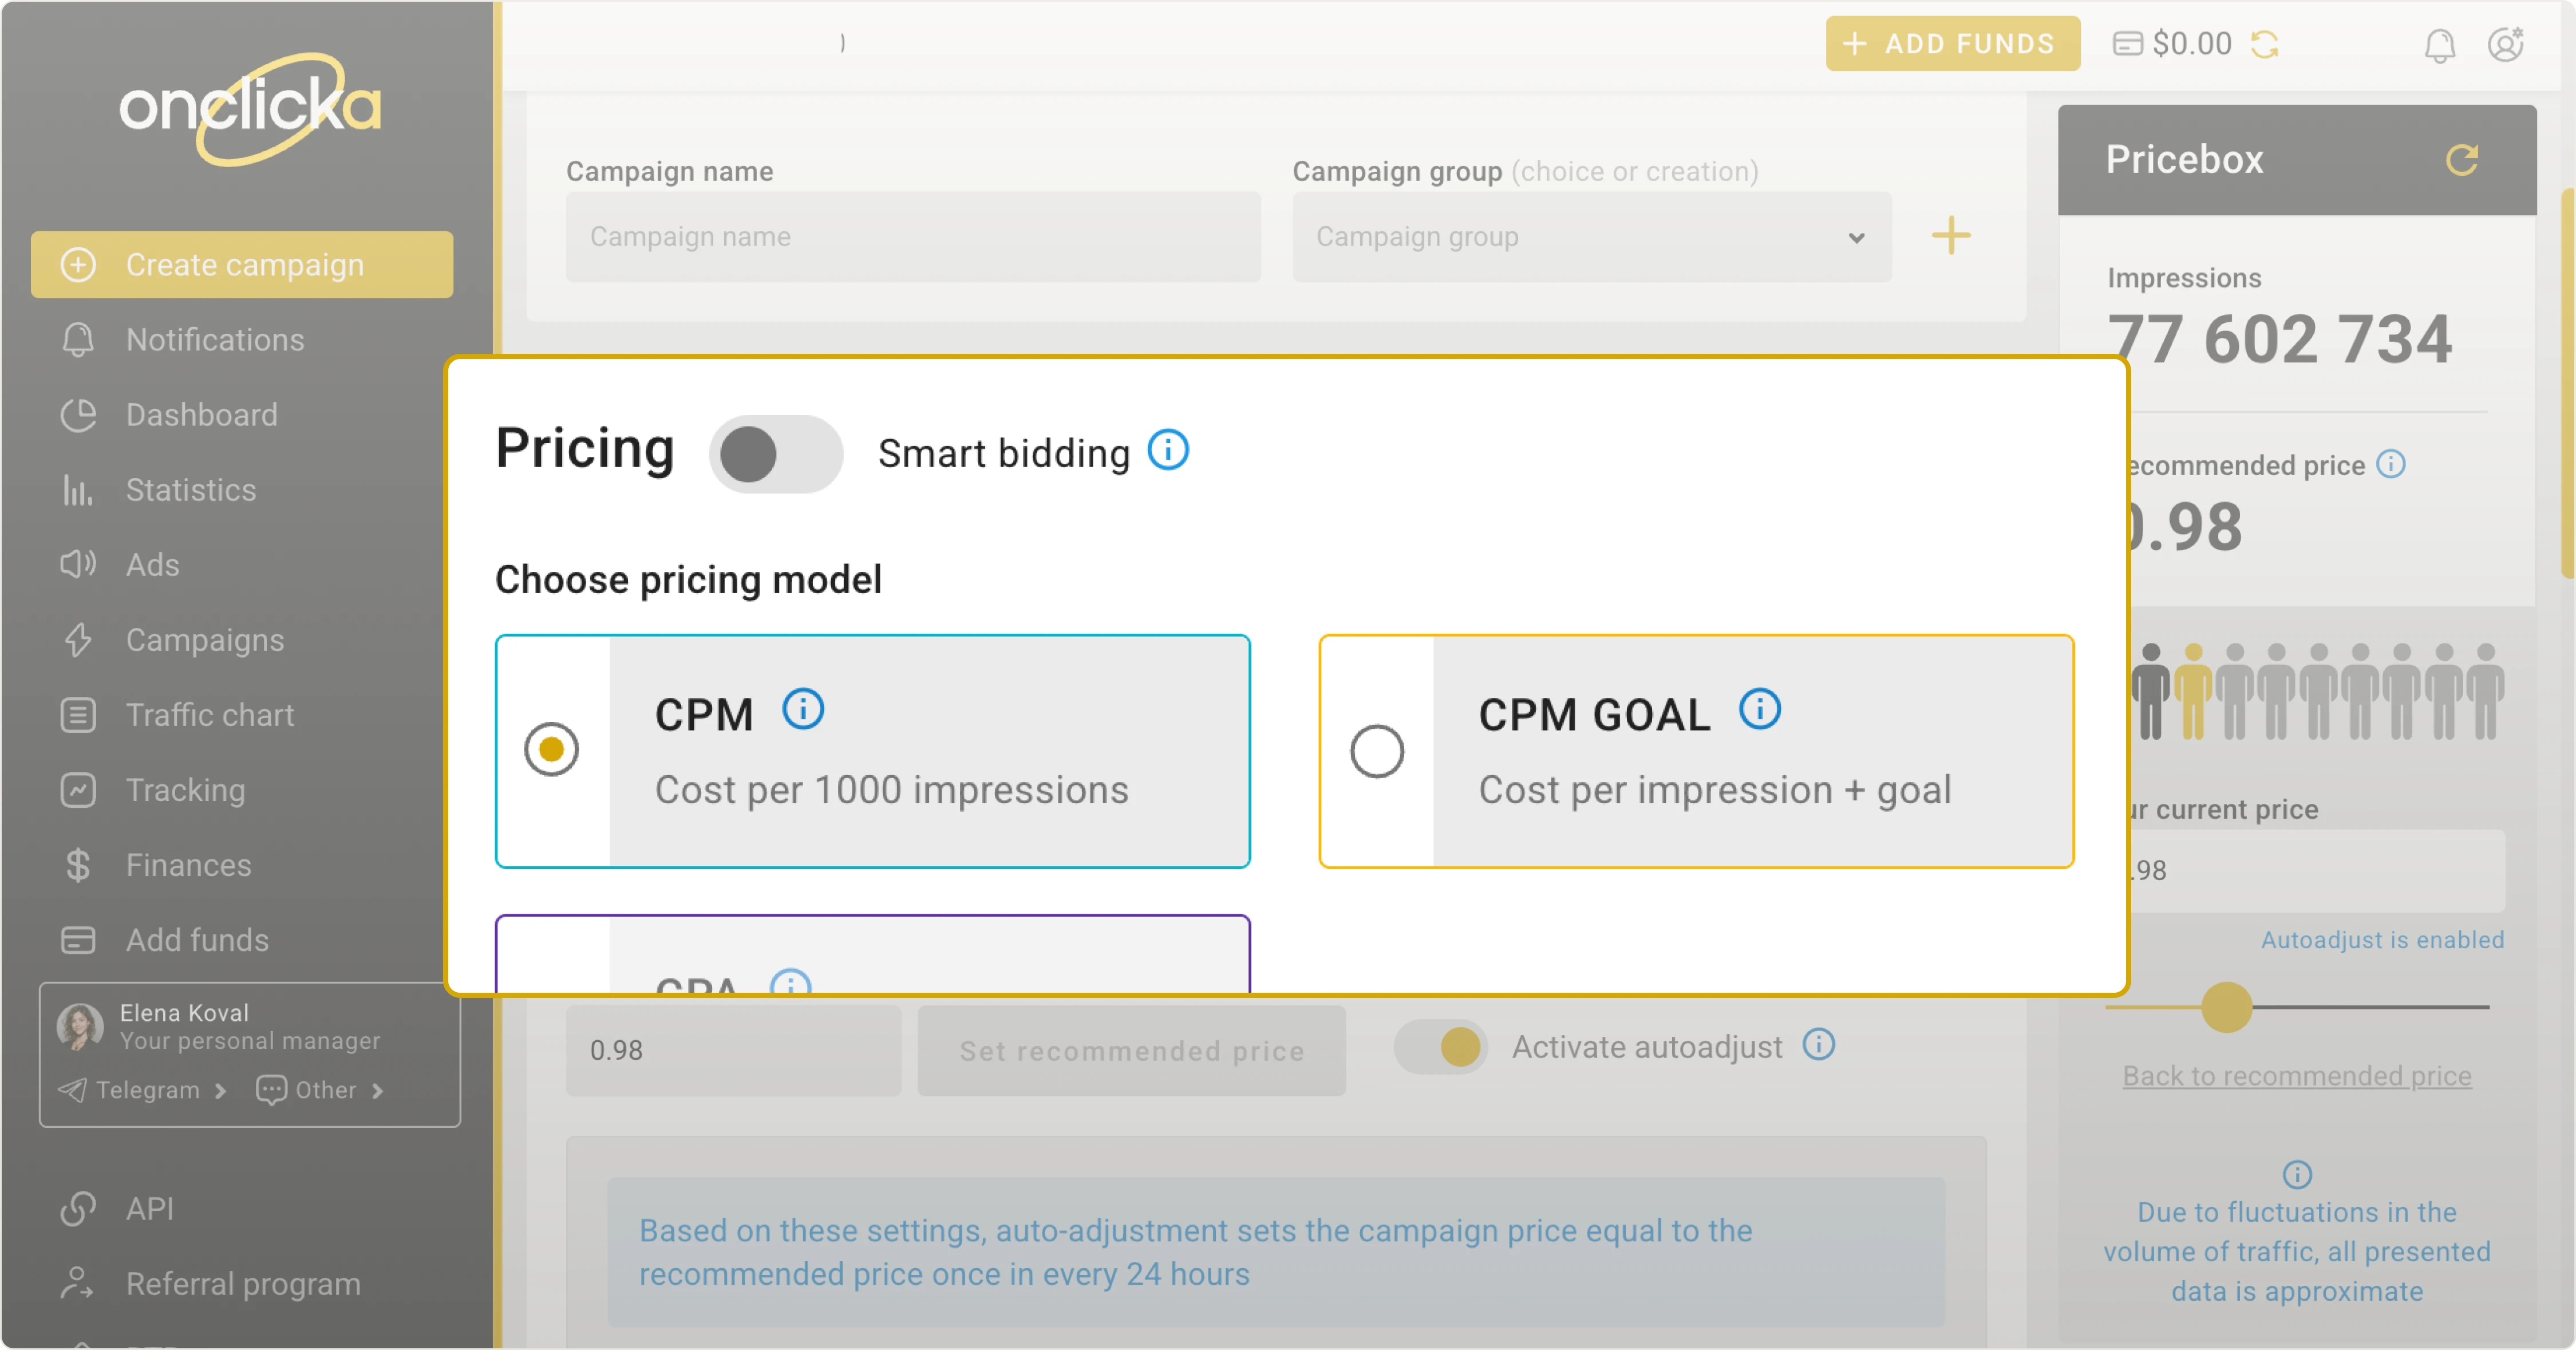Open the Referral program menu item
Viewport: 2576px width, 1350px height.
[243, 1284]
